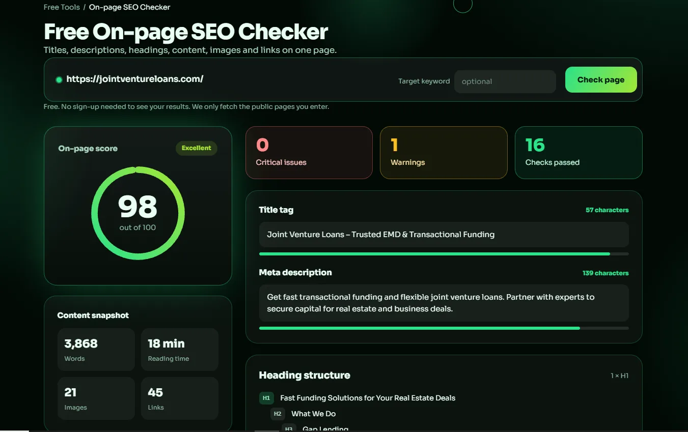Click the Check page button
Screen dimensions: 688x432
pyautogui.click(x=601, y=80)
